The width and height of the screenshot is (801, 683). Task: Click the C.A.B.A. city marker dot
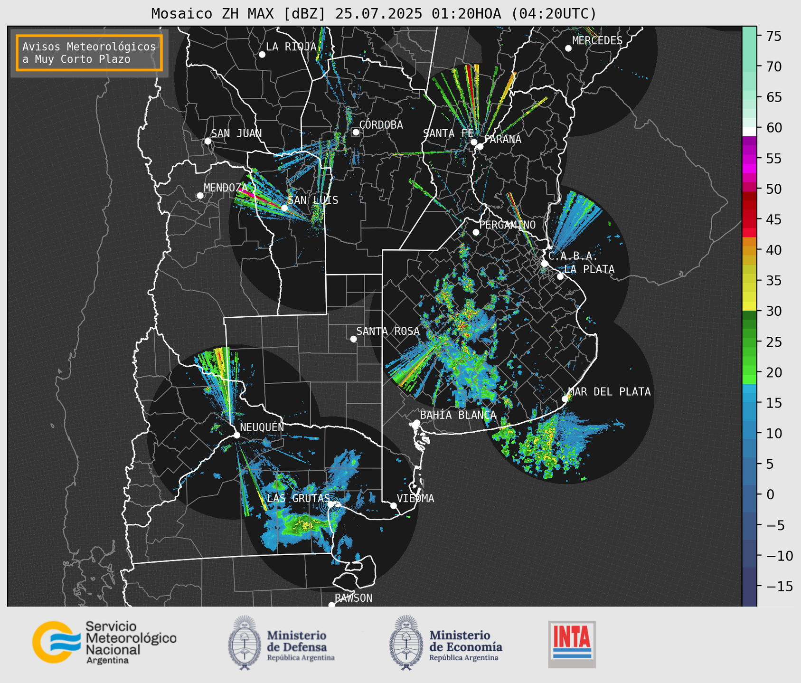click(545, 263)
